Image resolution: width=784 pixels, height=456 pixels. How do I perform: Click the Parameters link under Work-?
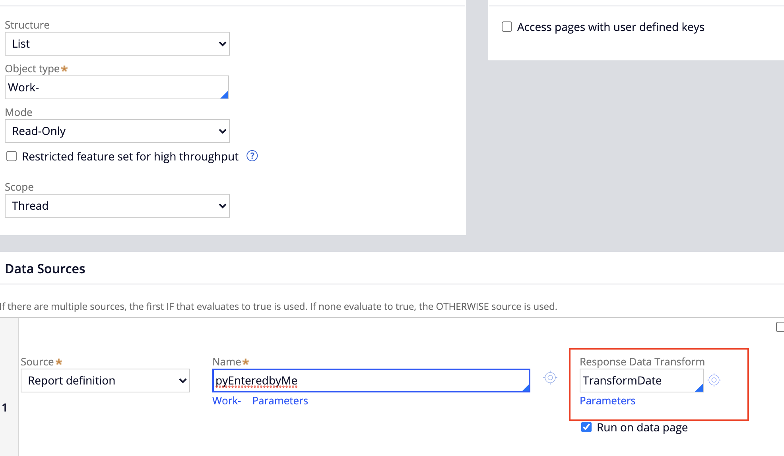click(x=280, y=401)
